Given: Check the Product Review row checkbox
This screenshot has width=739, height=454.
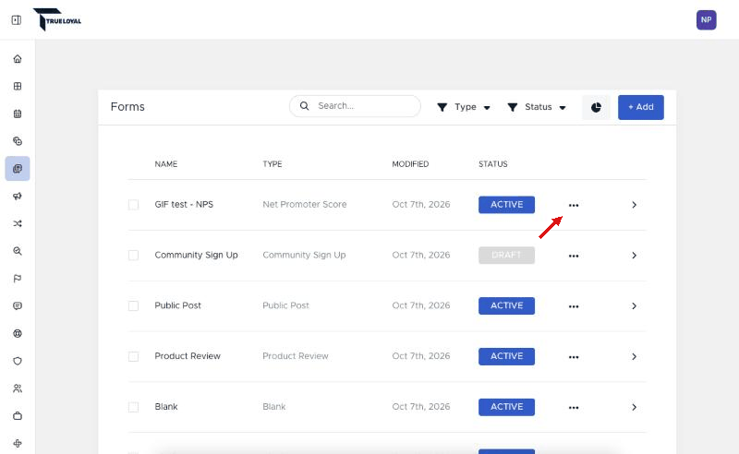Looking at the screenshot, I should pos(133,356).
